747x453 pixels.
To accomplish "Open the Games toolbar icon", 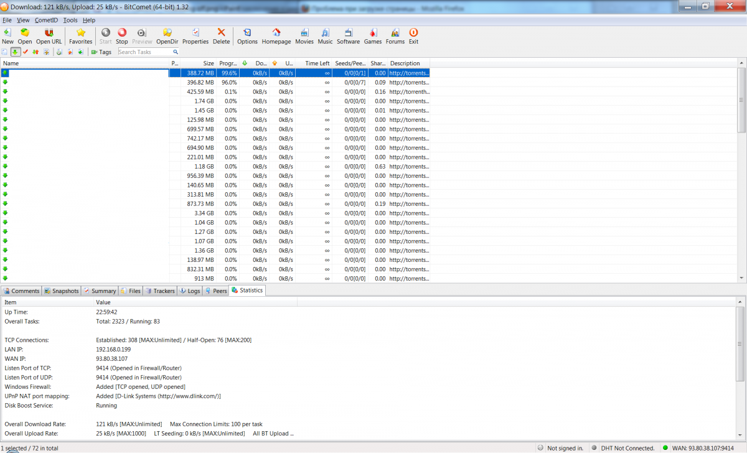I will [x=373, y=36].
